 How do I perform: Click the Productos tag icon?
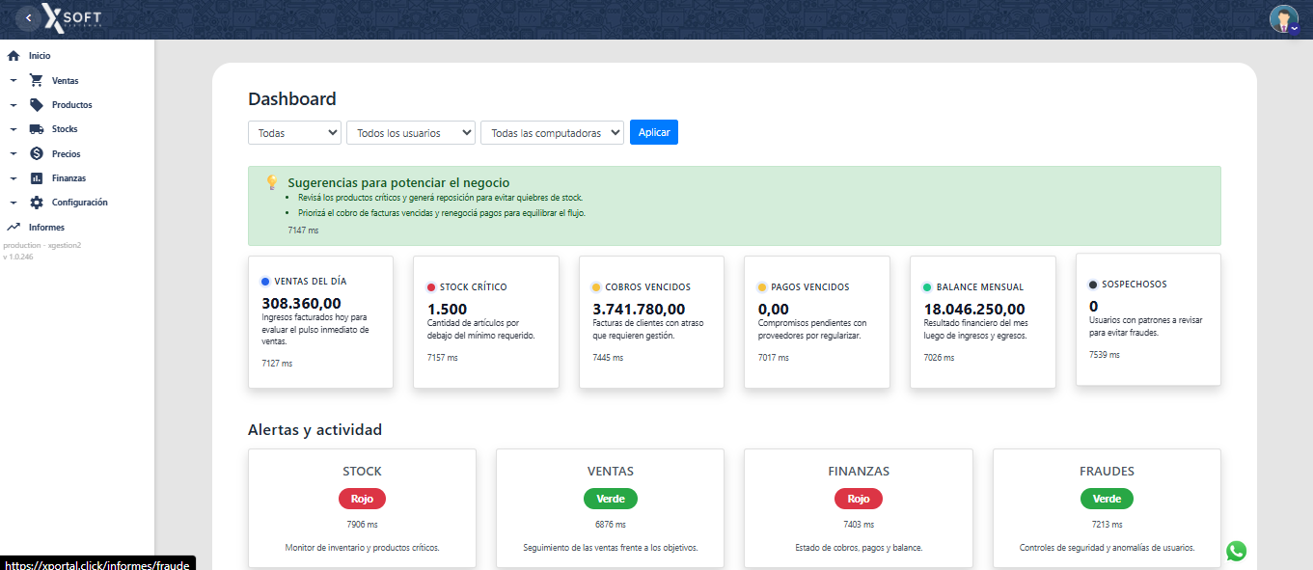tap(37, 105)
